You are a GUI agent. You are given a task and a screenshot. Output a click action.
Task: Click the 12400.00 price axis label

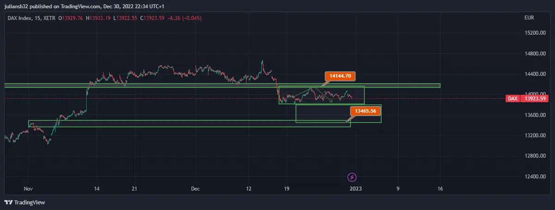[535, 176]
